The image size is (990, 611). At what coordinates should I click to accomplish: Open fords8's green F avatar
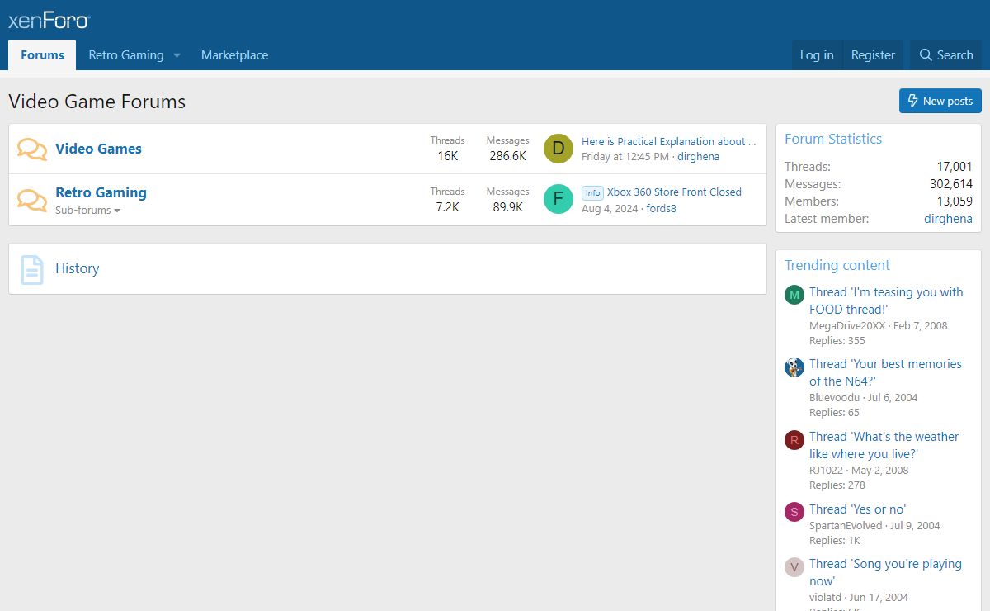pyautogui.click(x=558, y=199)
